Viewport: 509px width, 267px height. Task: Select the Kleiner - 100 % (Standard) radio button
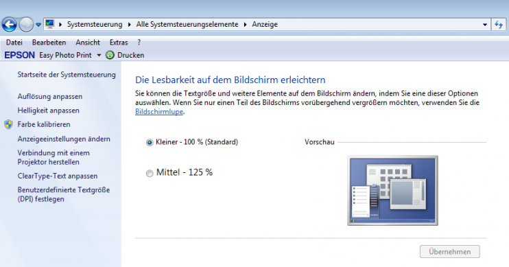pos(150,142)
